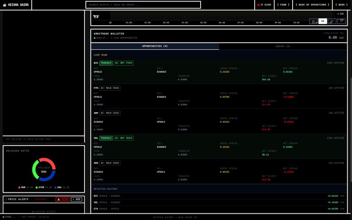Click the ETH ticker in the live scan
Image resolution: width=352 pixels, height=220 pixels.
click(x=96, y=88)
